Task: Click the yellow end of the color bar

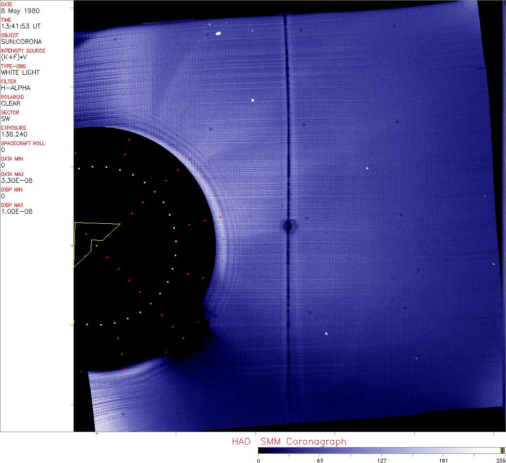Action: [503, 450]
